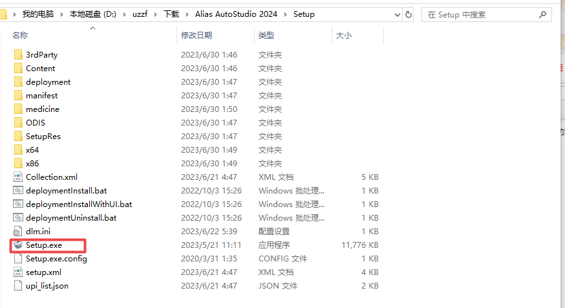Click the medicine folder icon

point(17,109)
